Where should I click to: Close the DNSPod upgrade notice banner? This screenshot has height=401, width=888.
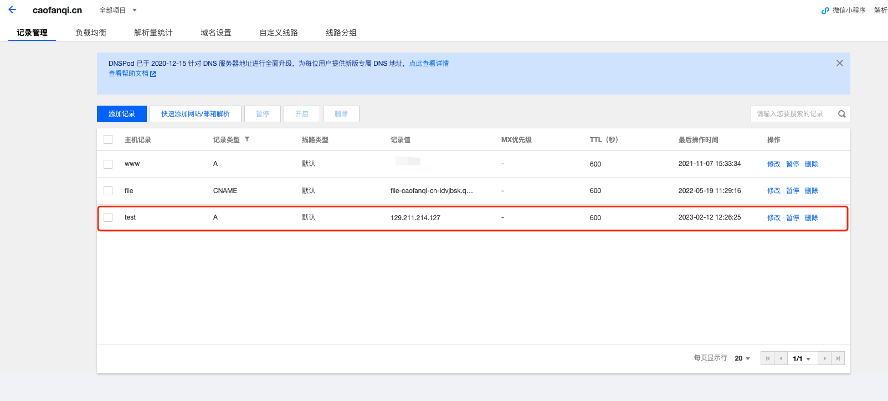840,63
